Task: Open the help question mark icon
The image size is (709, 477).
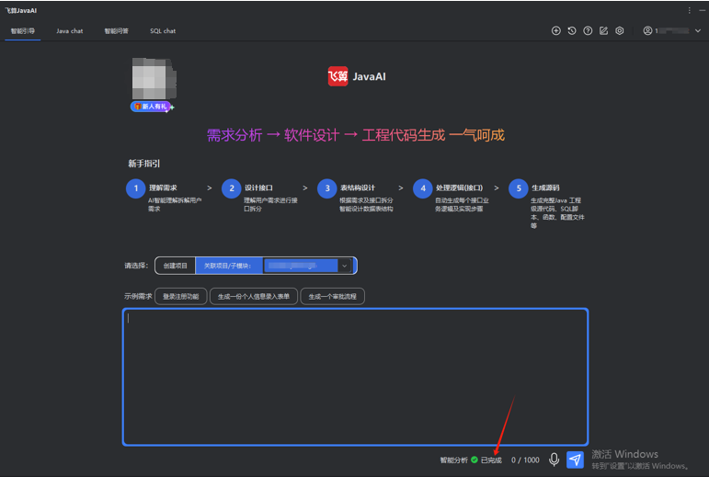Action: pyautogui.click(x=588, y=30)
